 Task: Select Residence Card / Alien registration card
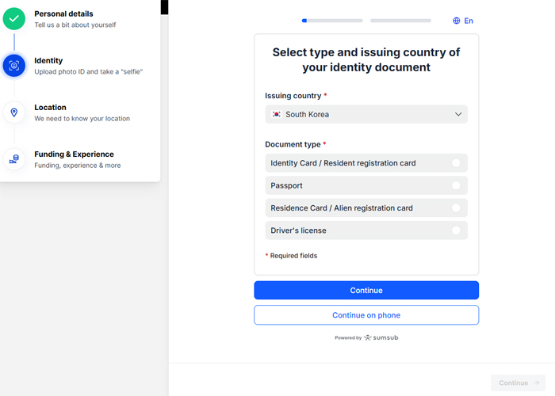point(366,208)
